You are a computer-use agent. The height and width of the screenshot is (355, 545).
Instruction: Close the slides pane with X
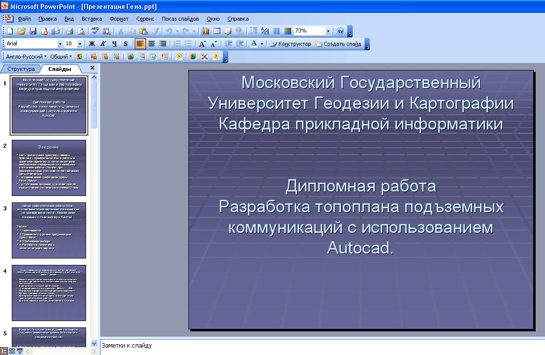click(x=92, y=68)
